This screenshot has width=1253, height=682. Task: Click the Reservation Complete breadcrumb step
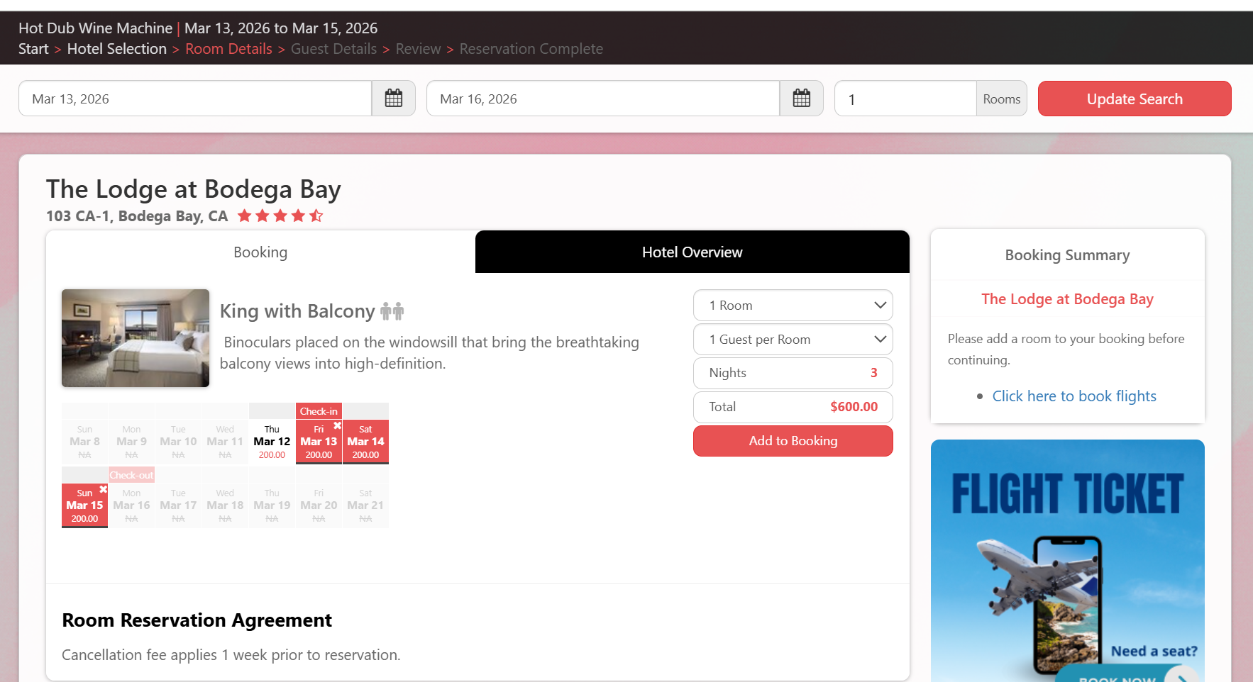[531, 49]
